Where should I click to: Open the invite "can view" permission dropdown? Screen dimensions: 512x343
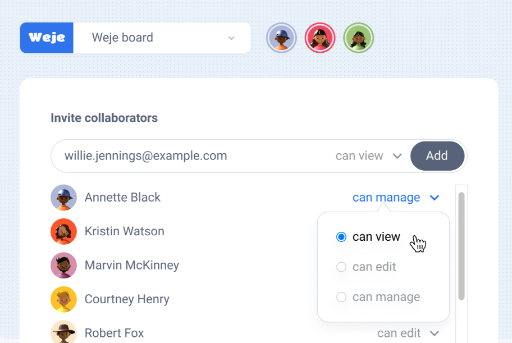(x=369, y=156)
